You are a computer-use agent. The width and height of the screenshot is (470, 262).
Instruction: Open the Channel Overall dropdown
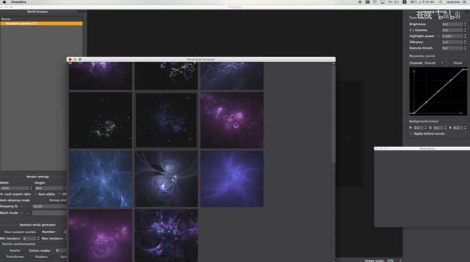pos(434,63)
